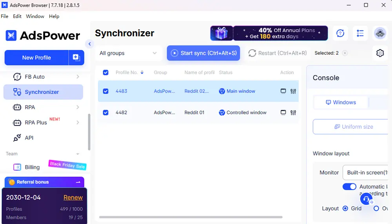Viewport: 392px width, 224px height.
Task: Select the Overlap layout radio button
Action: tap(376, 208)
